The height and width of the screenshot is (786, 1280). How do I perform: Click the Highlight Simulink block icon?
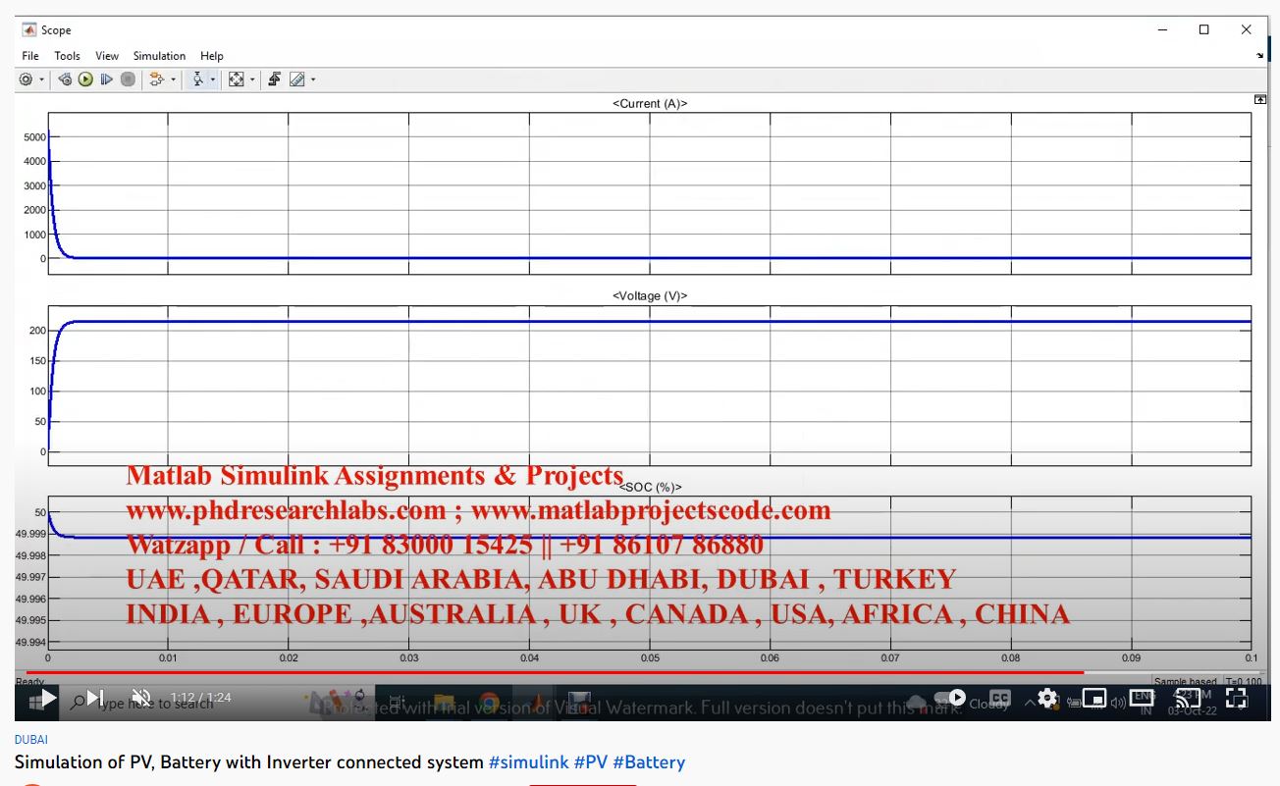(157, 79)
